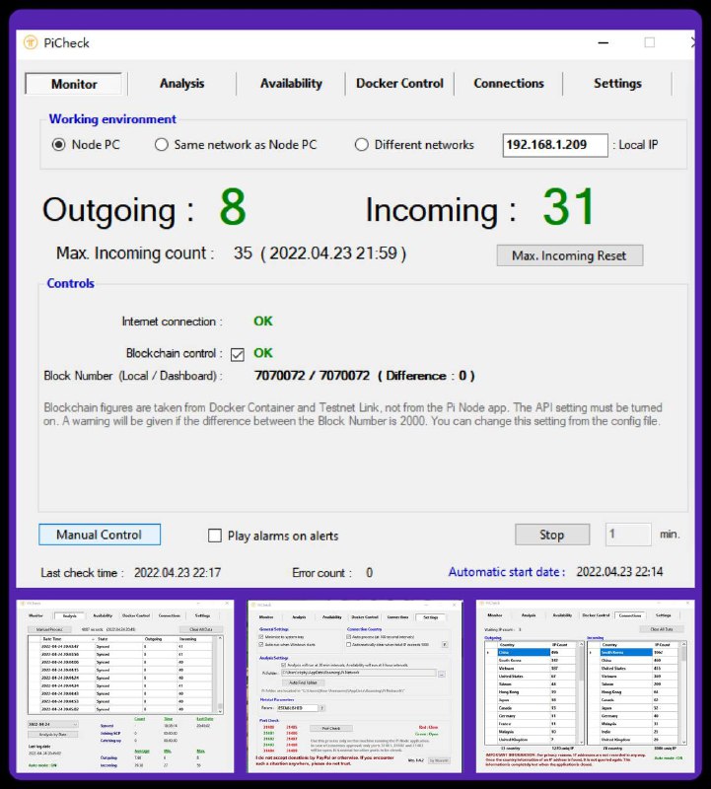This screenshot has width=711, height=789.
Task: Click the PiCheck app icon in title bar
Action: pyautogui.click(x=30, y=43)
